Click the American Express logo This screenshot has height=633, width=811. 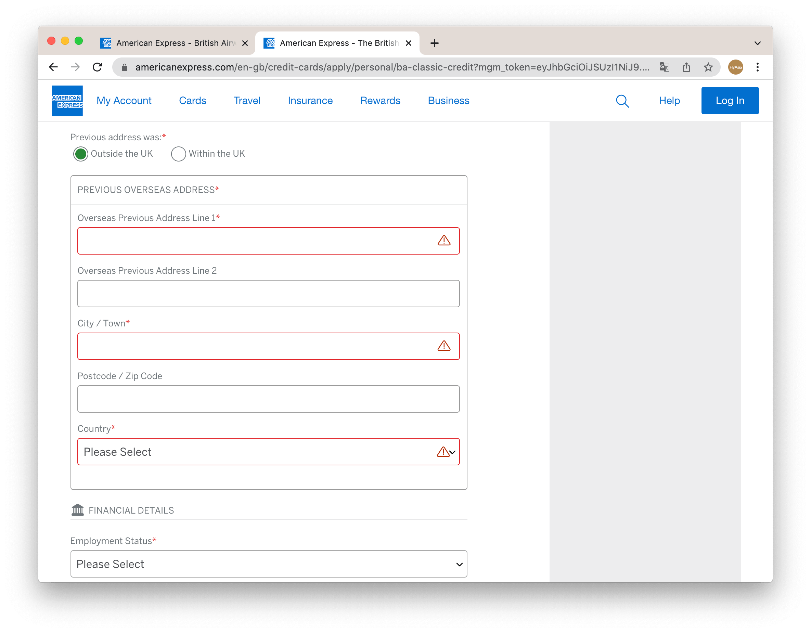(67, 101)
